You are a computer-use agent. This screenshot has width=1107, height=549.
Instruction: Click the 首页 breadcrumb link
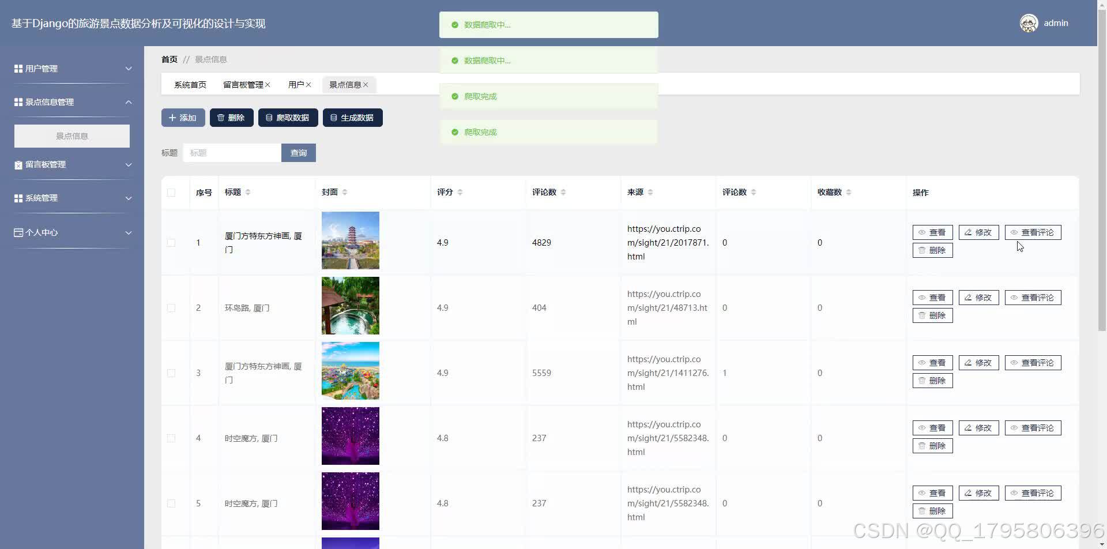(x=170, y=59)
